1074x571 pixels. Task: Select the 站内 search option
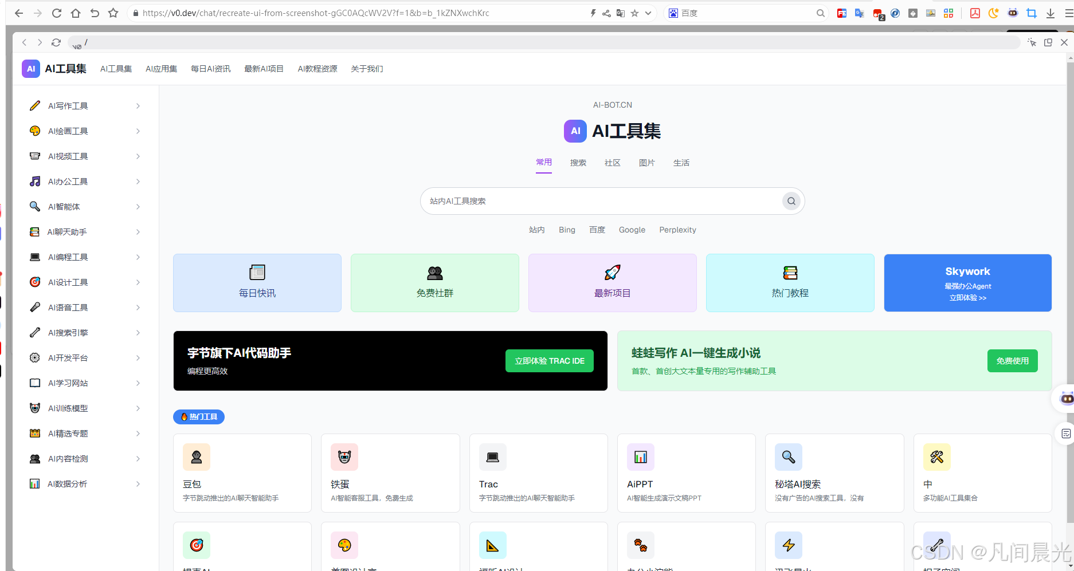pos(537,230)
